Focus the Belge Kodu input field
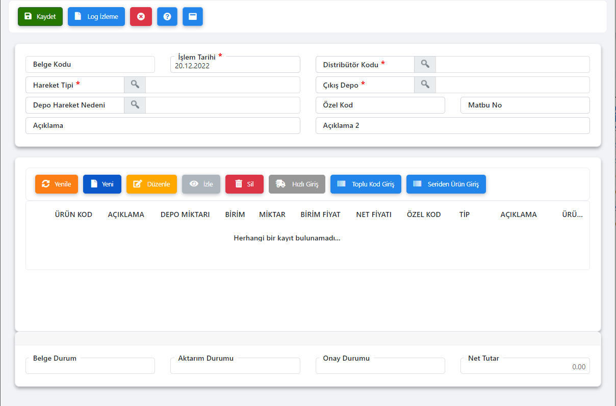The height and width of the screenshot is (406, 616). tap(90, 65)
